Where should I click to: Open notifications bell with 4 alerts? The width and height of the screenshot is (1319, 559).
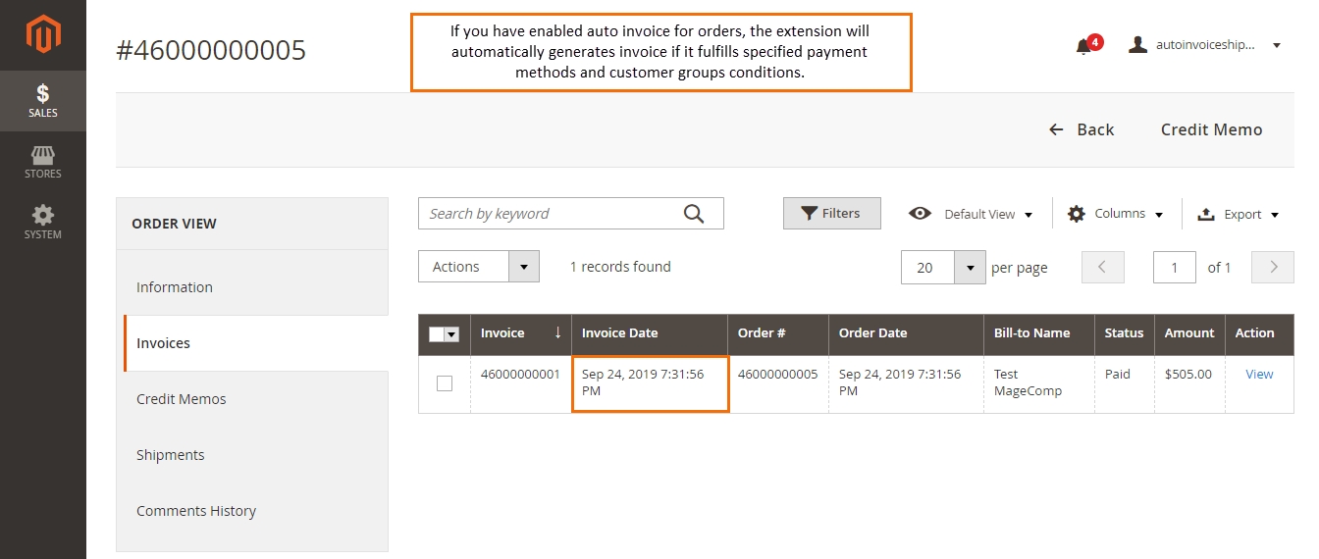1084,46
